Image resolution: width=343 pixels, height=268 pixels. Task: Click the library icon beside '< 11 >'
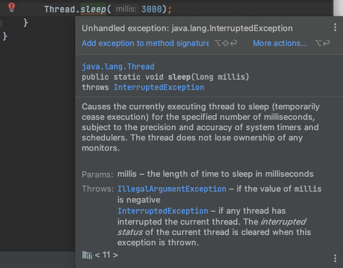click(87, 255)
